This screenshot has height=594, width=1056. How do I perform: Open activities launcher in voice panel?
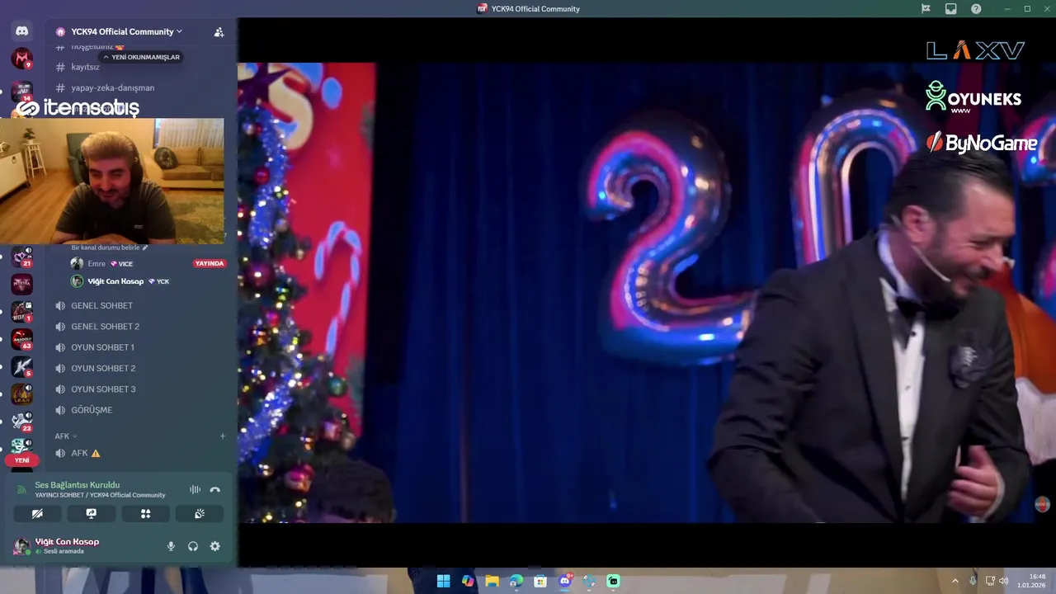pyautogui.click(x=145, y=513)
